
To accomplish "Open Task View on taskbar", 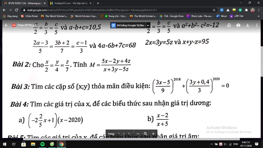I will coord(14,144).
